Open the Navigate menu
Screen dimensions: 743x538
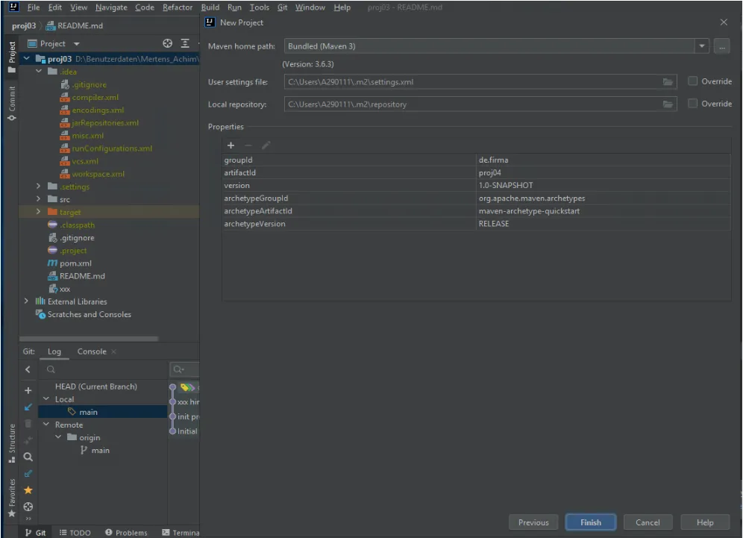[x=111, y=7]
